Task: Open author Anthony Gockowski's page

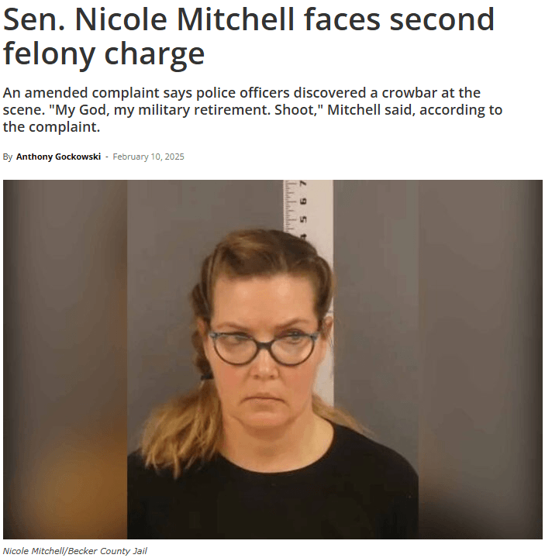Action: (x=58, y=157)
